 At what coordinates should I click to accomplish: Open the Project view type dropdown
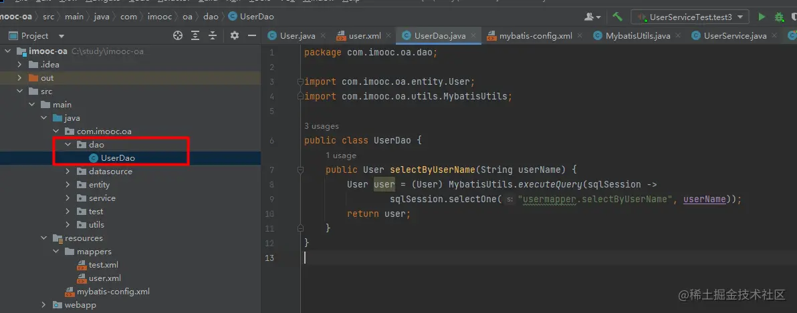62,36
